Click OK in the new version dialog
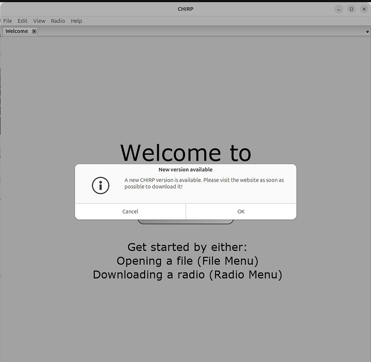Viewport: 371px width, 362px height. tap(241, 211)
